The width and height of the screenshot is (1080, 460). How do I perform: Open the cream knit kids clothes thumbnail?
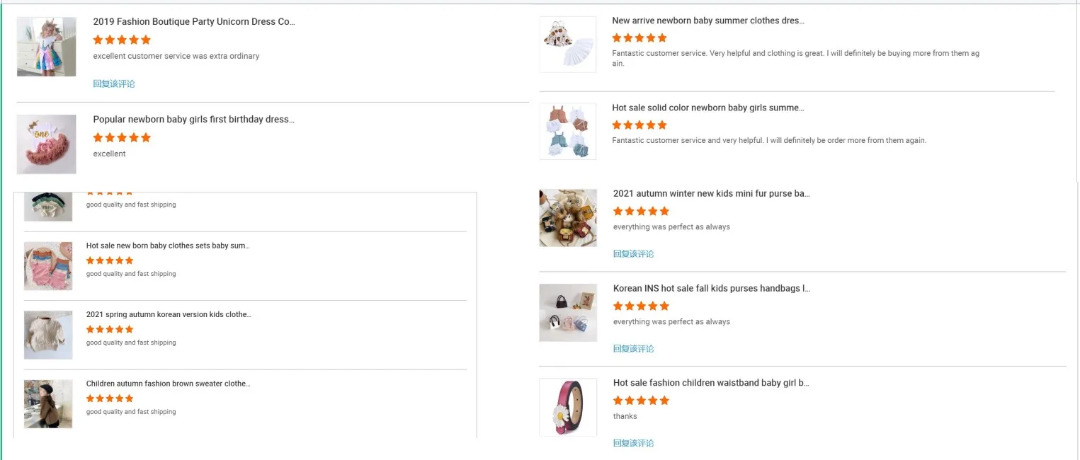(48, 335)
